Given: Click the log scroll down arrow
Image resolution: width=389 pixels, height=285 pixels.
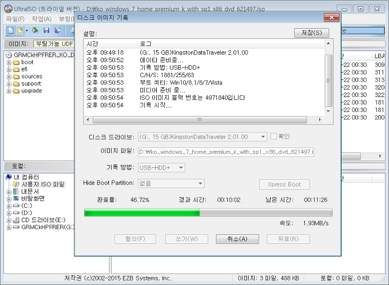Looking at the screenshot, I should coord(328,111).
